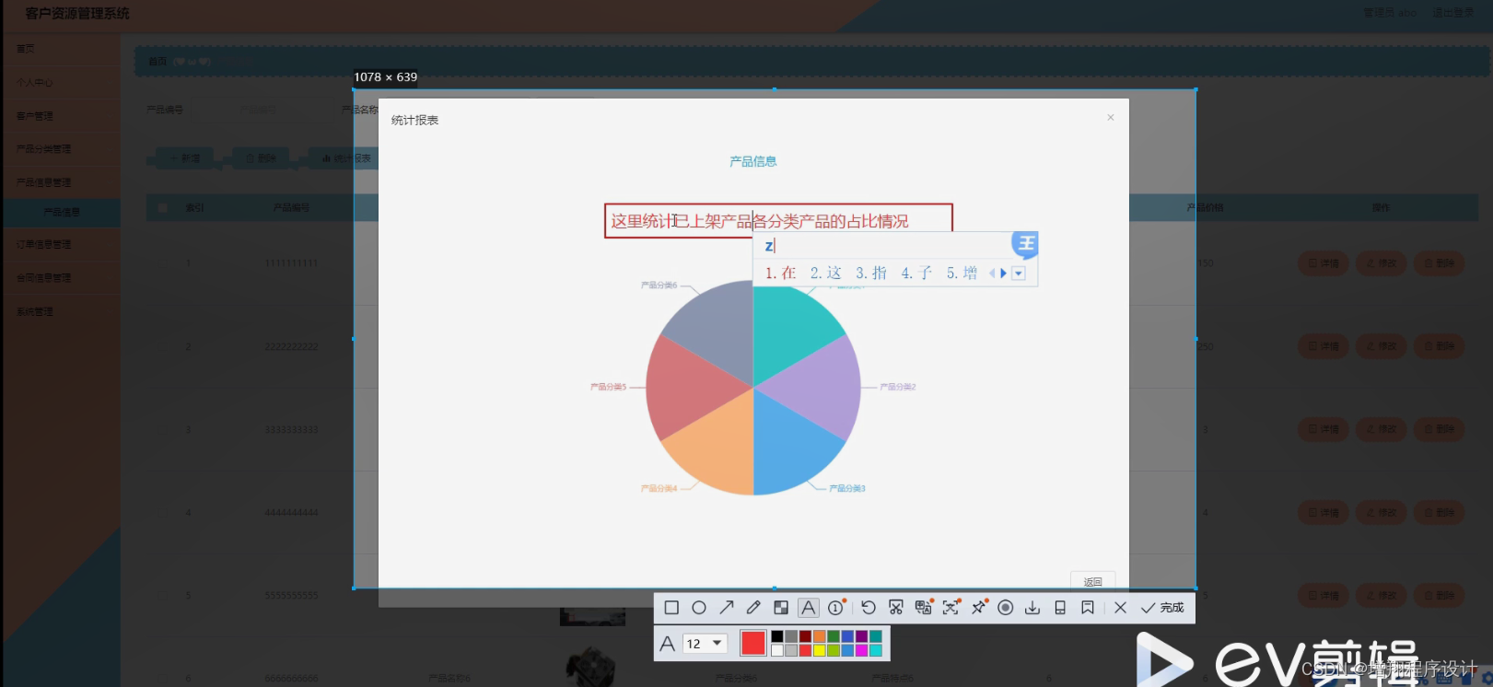Image resolution: width=1493 pixels, height=687 pixels.
Task: Open 合同信息管理 in the sidebar
Action: pos(61,277)
